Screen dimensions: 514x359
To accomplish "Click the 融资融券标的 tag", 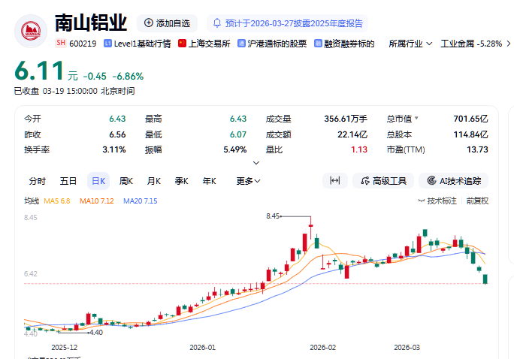I will [x=345, y=44].
